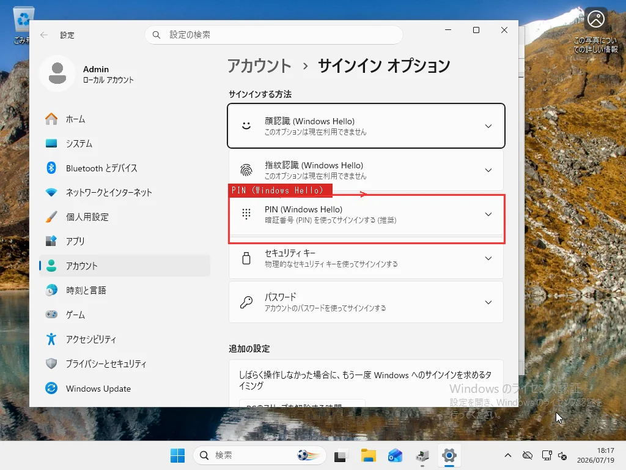
Task: Show hidden tray icons chevron
Action: pos(508,455)
